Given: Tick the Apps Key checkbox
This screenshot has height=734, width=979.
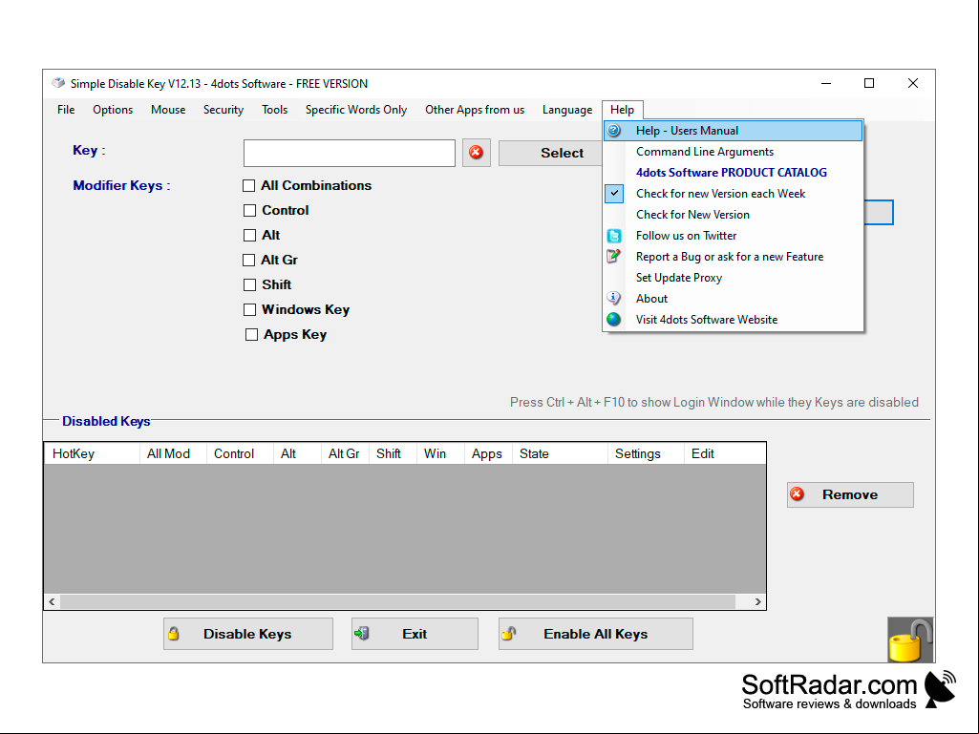Looking at the screenshot, I should point(251,334).
